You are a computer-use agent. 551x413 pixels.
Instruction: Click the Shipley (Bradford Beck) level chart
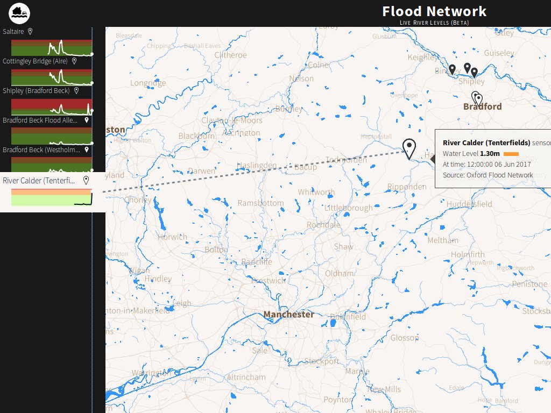52,107
